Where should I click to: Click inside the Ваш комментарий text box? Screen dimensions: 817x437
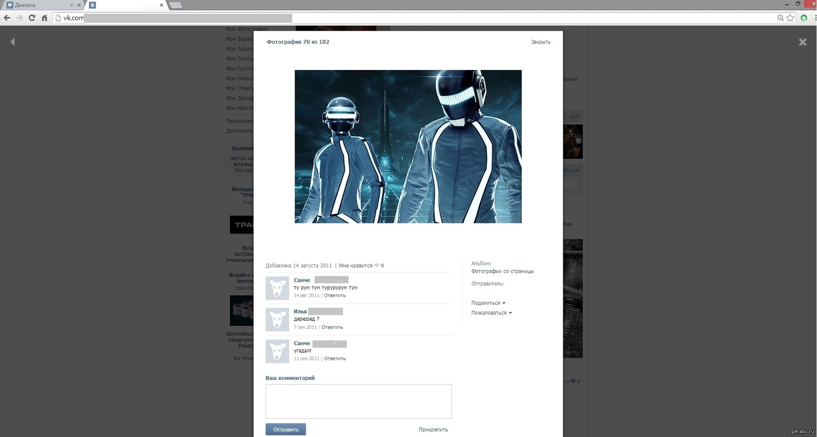358,401
